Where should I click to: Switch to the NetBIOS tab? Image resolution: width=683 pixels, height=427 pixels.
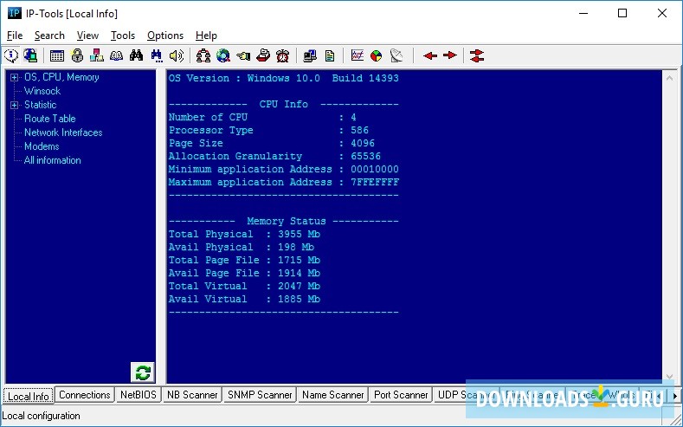(x=139, y=395)
